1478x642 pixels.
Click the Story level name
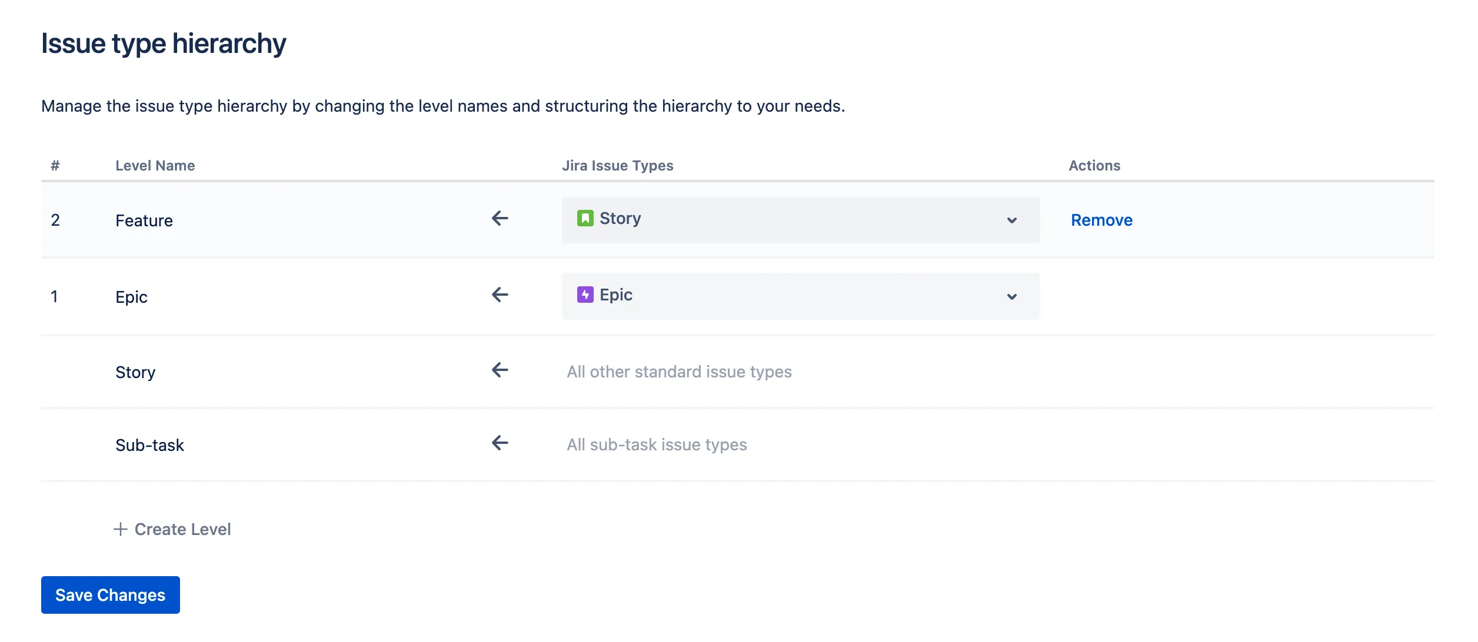click(135, 372)
